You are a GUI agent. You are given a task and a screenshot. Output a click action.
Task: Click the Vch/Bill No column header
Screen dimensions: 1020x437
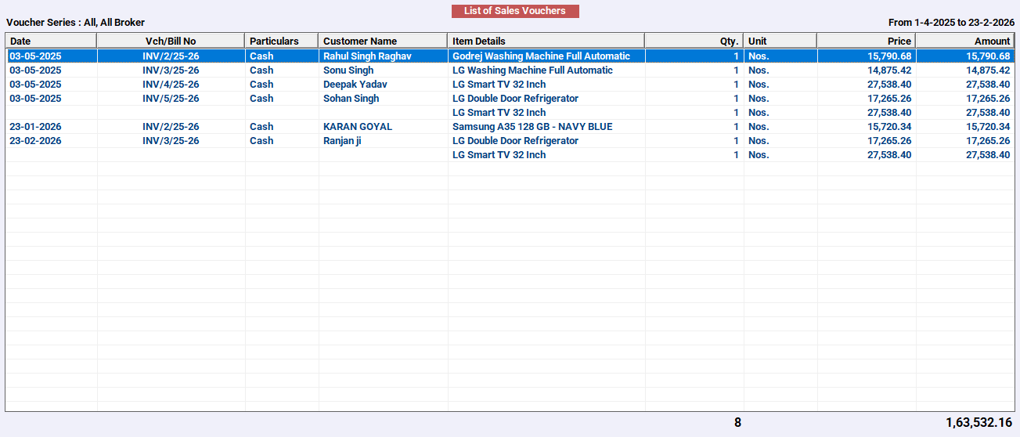pos(171,41)
